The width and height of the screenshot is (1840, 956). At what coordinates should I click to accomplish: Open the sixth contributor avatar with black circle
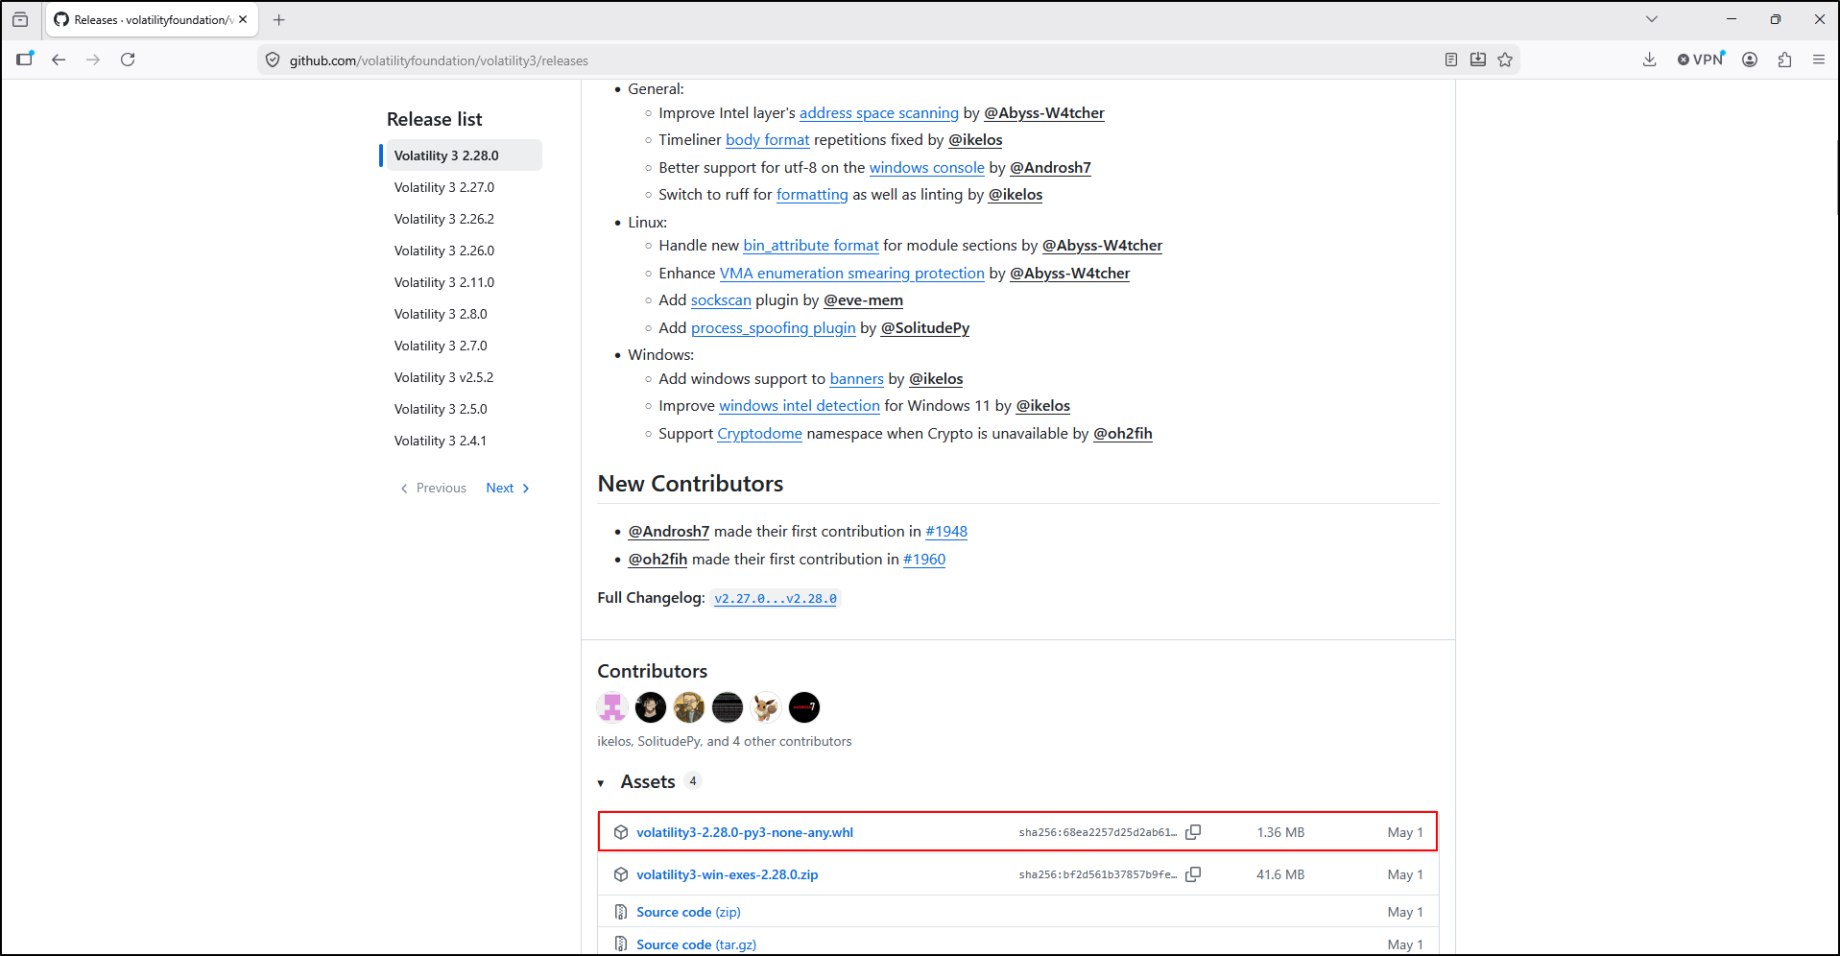click(804, 707)
